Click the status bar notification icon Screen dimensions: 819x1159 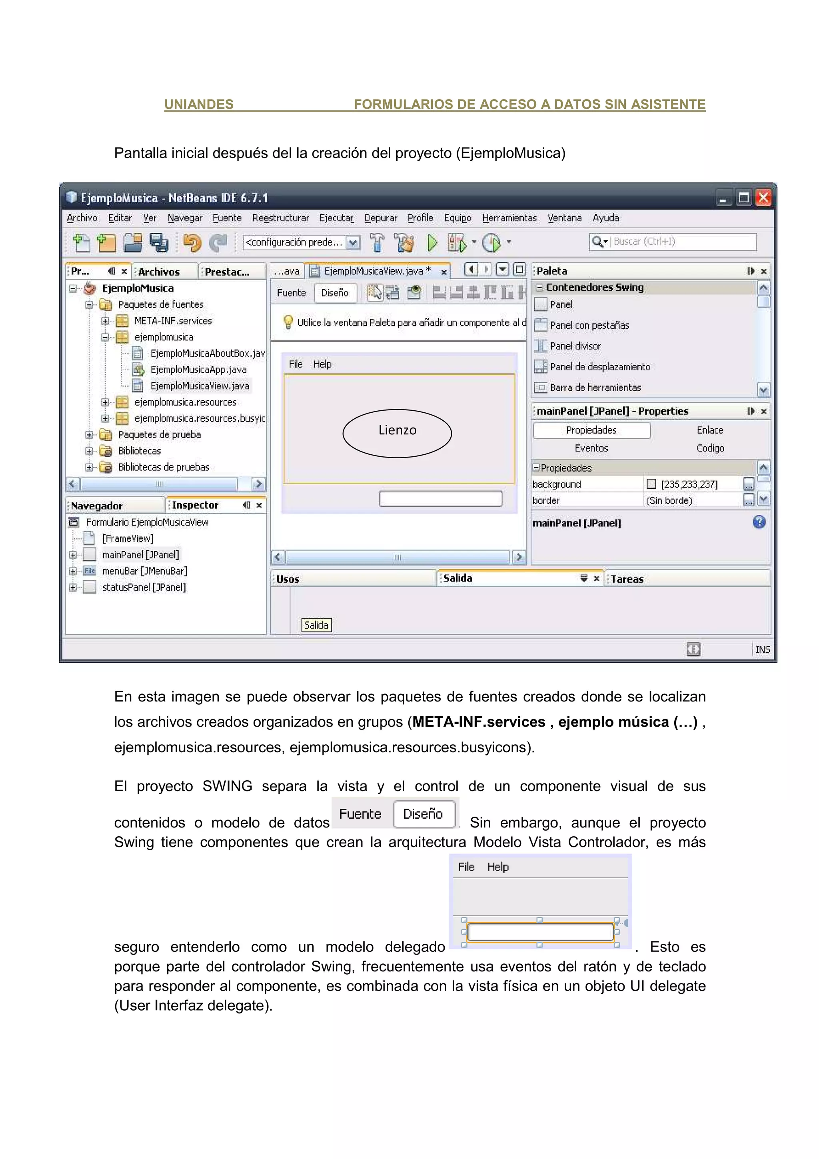(x=693, y=649)
